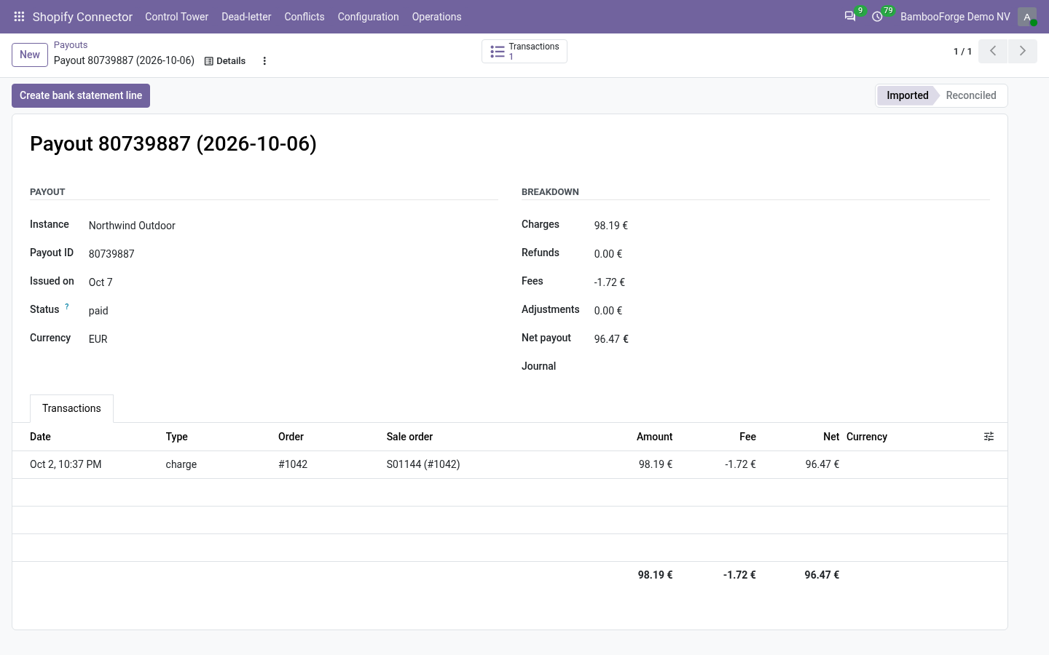Viewport: 1049px width, 655px height.
Task: Follow the Payouts breadcrumb link
Action: click(x=71, y=45)
